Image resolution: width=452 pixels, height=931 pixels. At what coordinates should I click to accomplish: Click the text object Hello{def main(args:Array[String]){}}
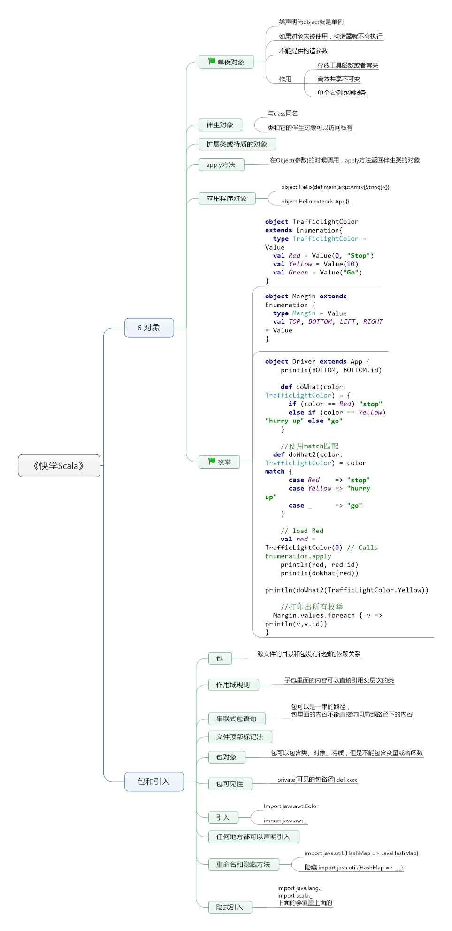tap(335, 187)
